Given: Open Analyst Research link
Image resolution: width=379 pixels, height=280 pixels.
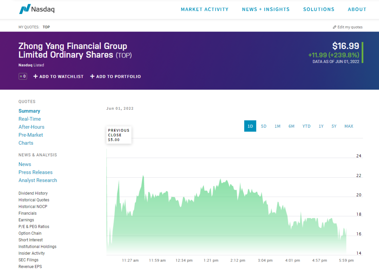Looking at the screenshot, I should click(x=38, y=180).
